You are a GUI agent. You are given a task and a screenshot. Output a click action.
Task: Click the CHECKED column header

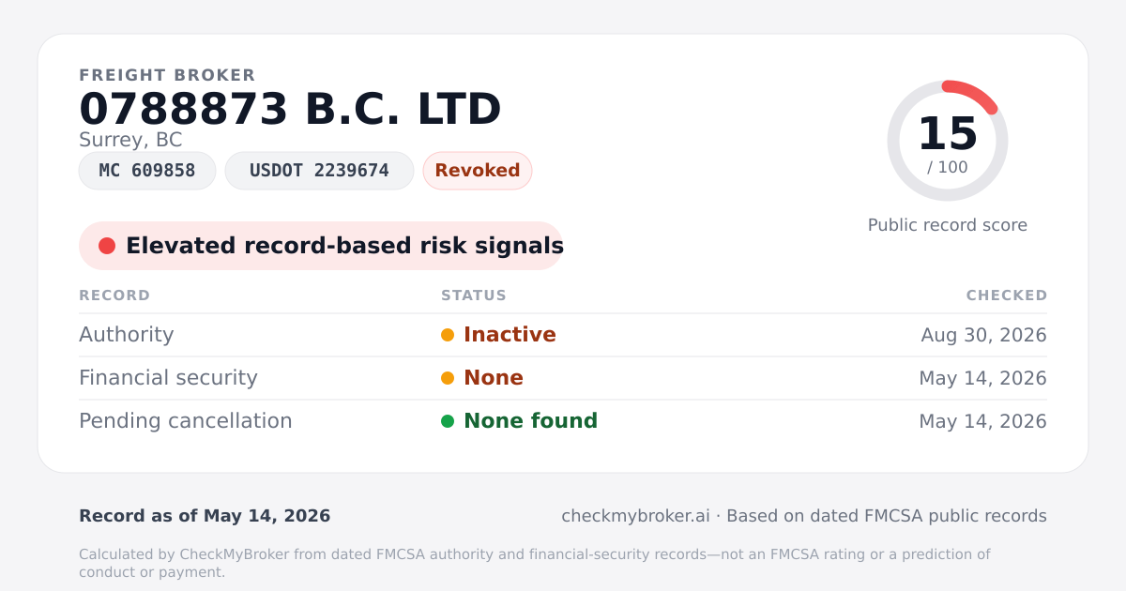point(1007,295)
